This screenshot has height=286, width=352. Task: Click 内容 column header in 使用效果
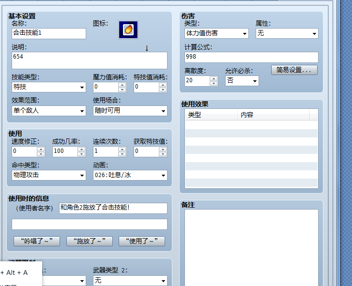pos(273,115)
